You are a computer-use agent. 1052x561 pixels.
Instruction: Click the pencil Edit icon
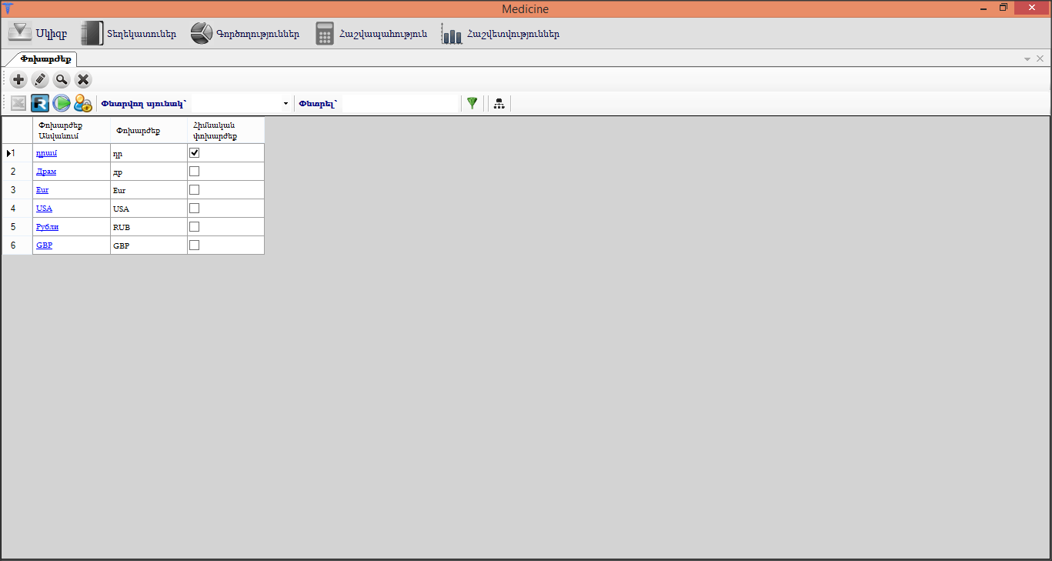40,79
